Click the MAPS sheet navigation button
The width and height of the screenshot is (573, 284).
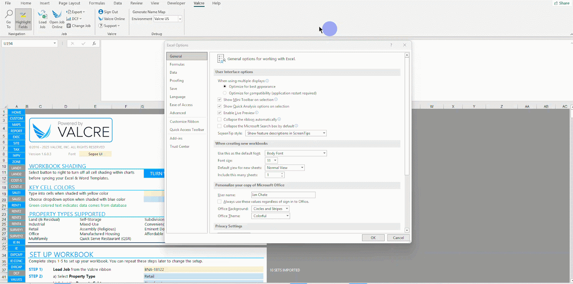16,125
